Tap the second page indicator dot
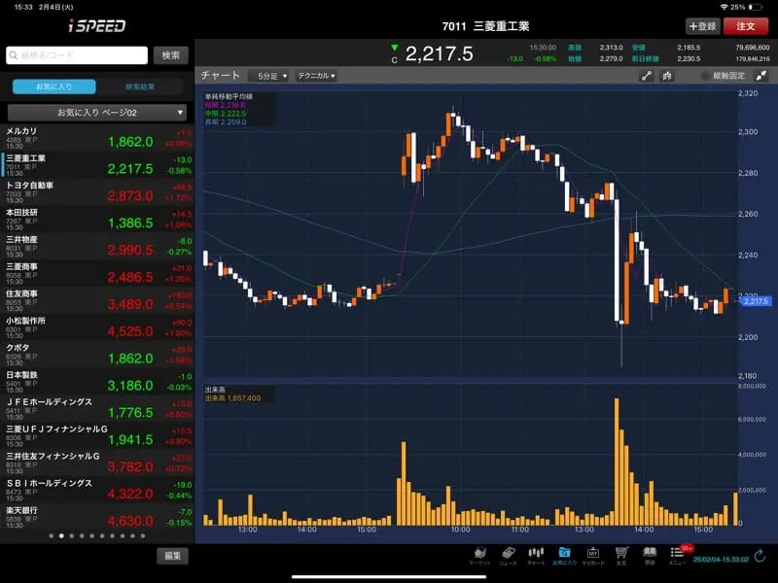This screenshot has width=778, height=583. pos(61,536)
